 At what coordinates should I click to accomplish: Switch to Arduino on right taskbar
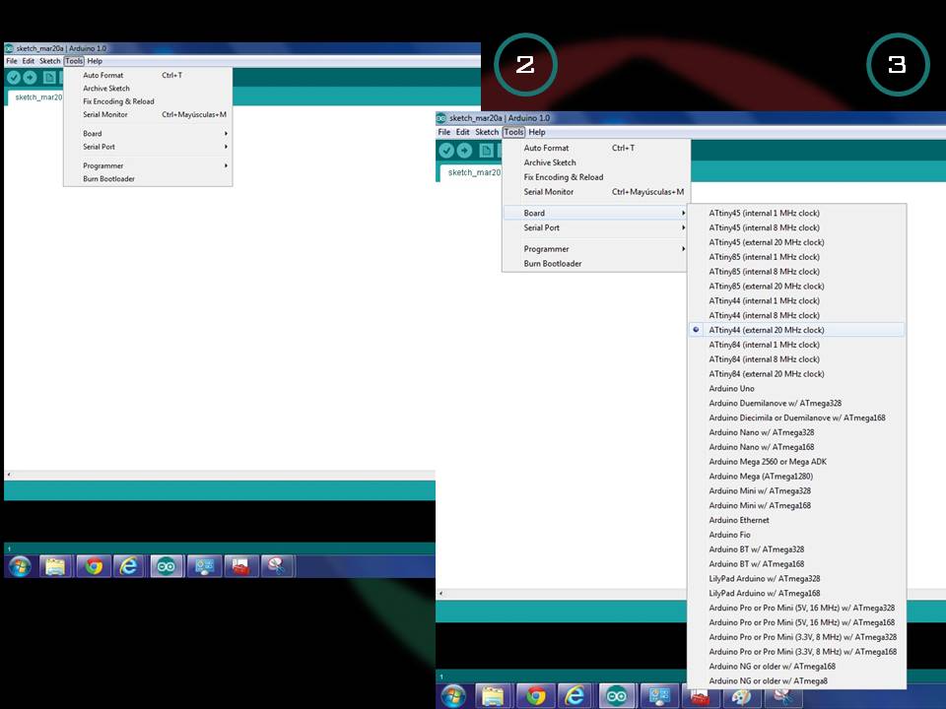pos(616,696)
